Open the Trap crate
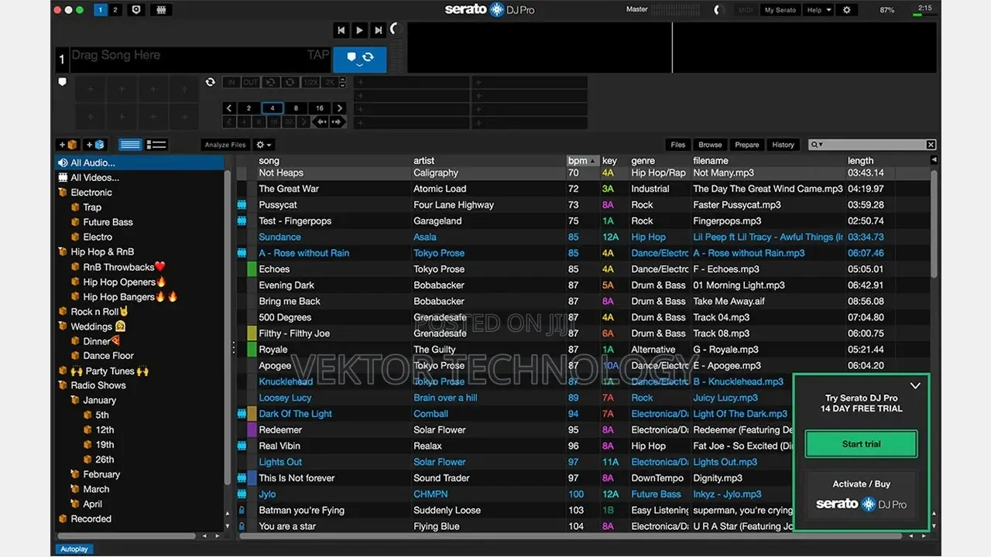 pos(92,207)
